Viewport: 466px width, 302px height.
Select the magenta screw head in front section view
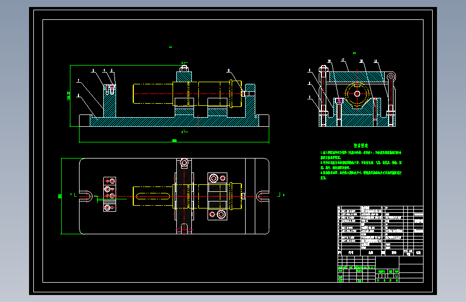tap(112, 87)
